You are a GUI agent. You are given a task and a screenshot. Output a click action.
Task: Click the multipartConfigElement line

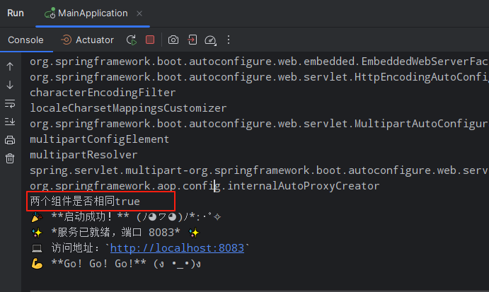pos(100,139)
